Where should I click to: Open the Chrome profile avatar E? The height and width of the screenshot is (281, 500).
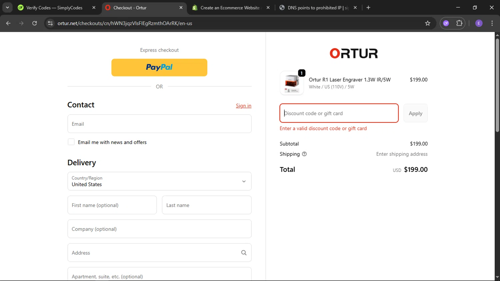click(479, 23)
